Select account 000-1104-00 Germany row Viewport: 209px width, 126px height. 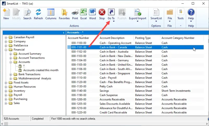pos(135,60)
